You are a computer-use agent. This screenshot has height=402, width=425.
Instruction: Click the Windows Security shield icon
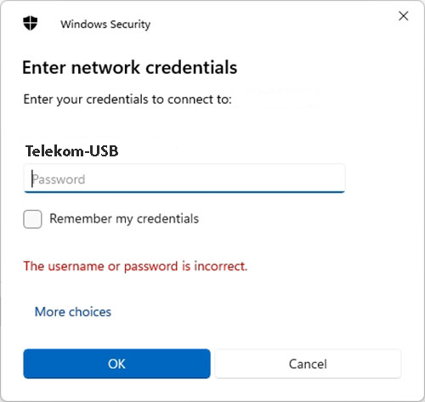(30, 23)
